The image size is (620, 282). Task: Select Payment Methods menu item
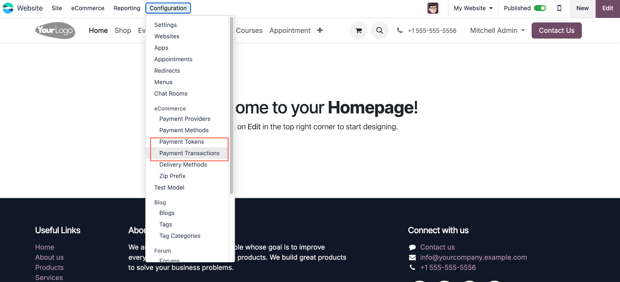pos(184,131)
